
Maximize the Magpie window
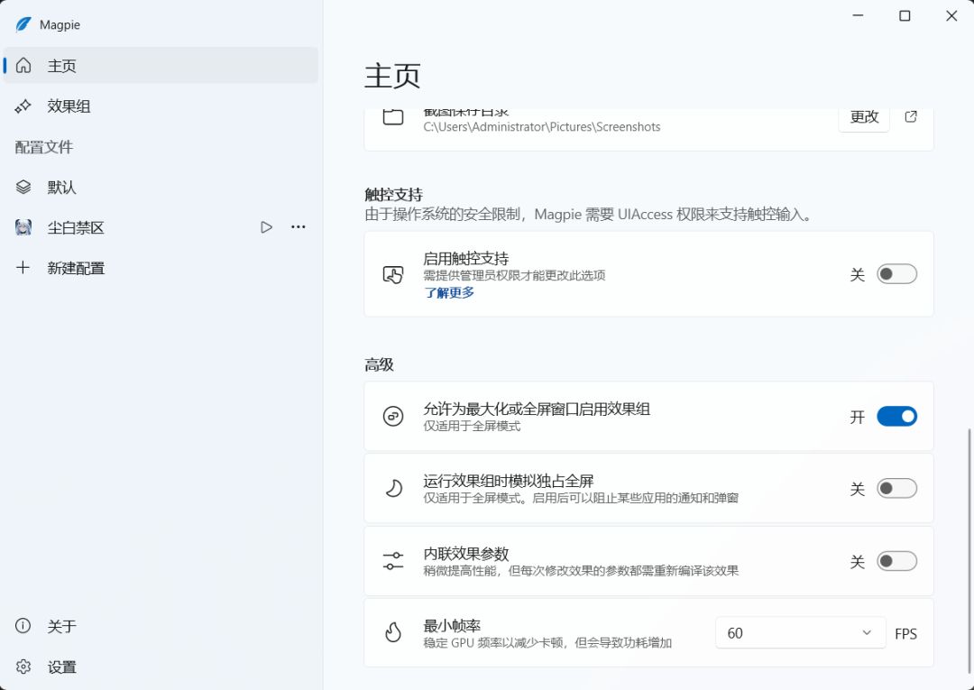tap(905, 16)
